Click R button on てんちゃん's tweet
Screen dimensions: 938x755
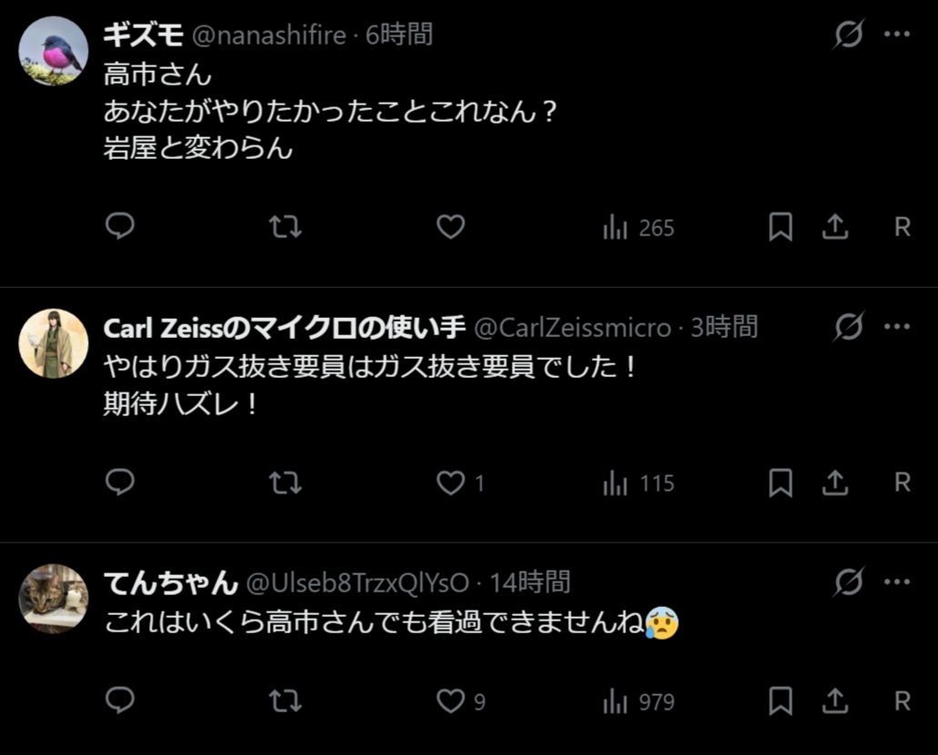pyautogui.click(x=902, y=700)
